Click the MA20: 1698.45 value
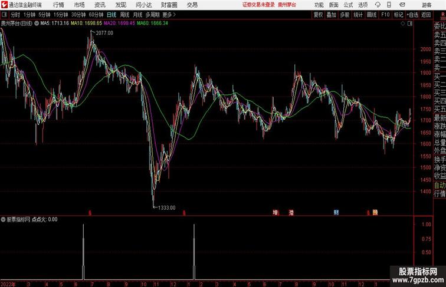 pos(119,24)
